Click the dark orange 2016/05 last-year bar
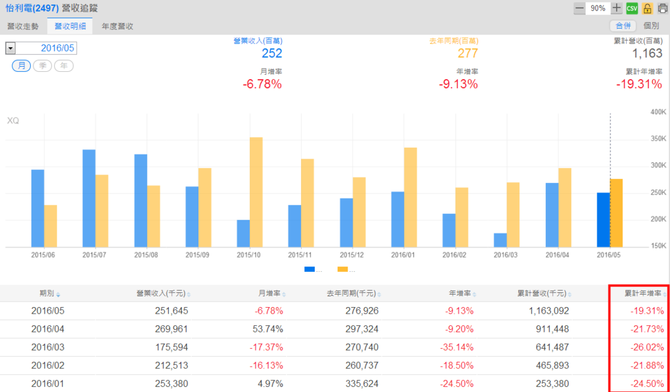This screenshot has width=670, height=392. [x=616, y=213]
